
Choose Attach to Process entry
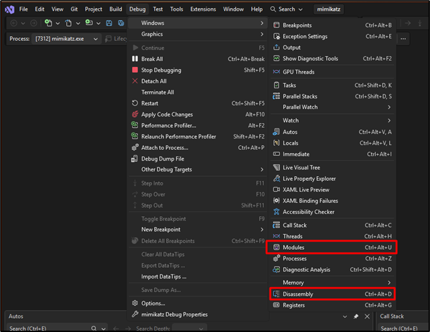pyautogui.click(x=198, y=147)
